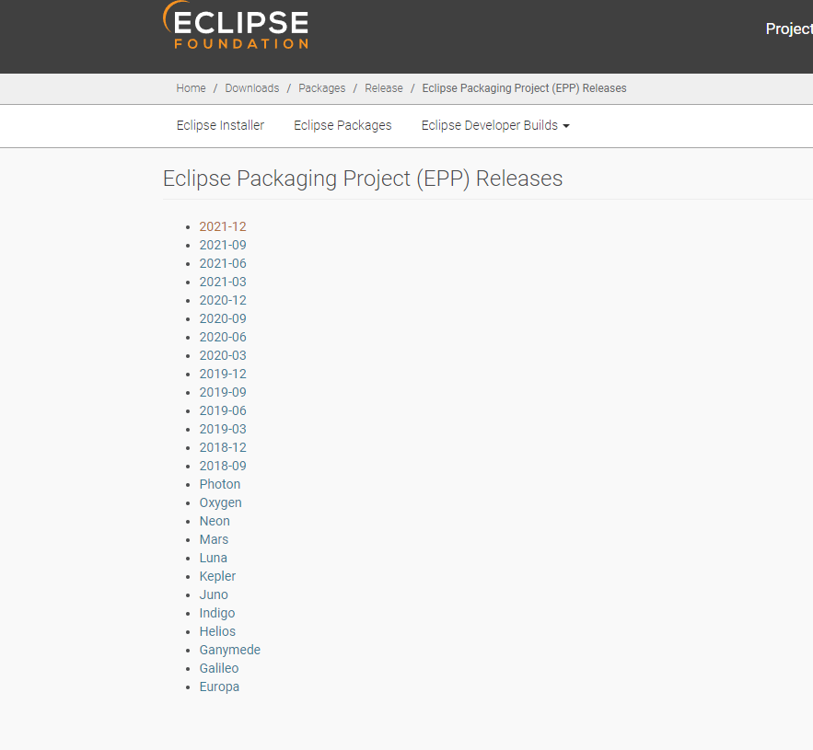This screenshot has height=750, width=813.
Task: Open the 2021-12 release page
Action: (223, 226)
